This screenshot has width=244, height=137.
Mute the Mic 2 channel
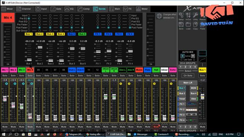13,127
